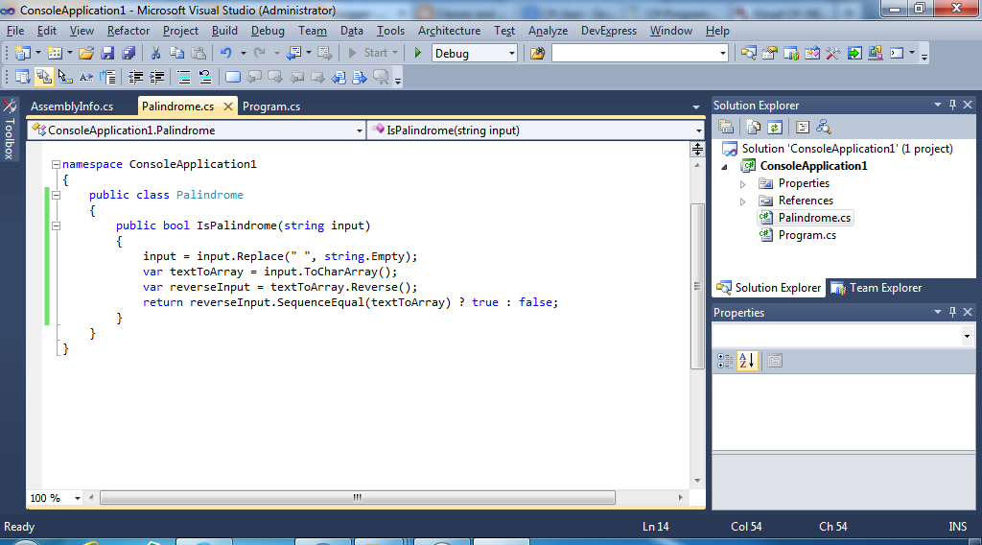The width and height of the screenshot is (982, 545).
Task: Toggle Alphabetical sort in Properties panel
Action: pyautogui.click(x=746, y=361)
